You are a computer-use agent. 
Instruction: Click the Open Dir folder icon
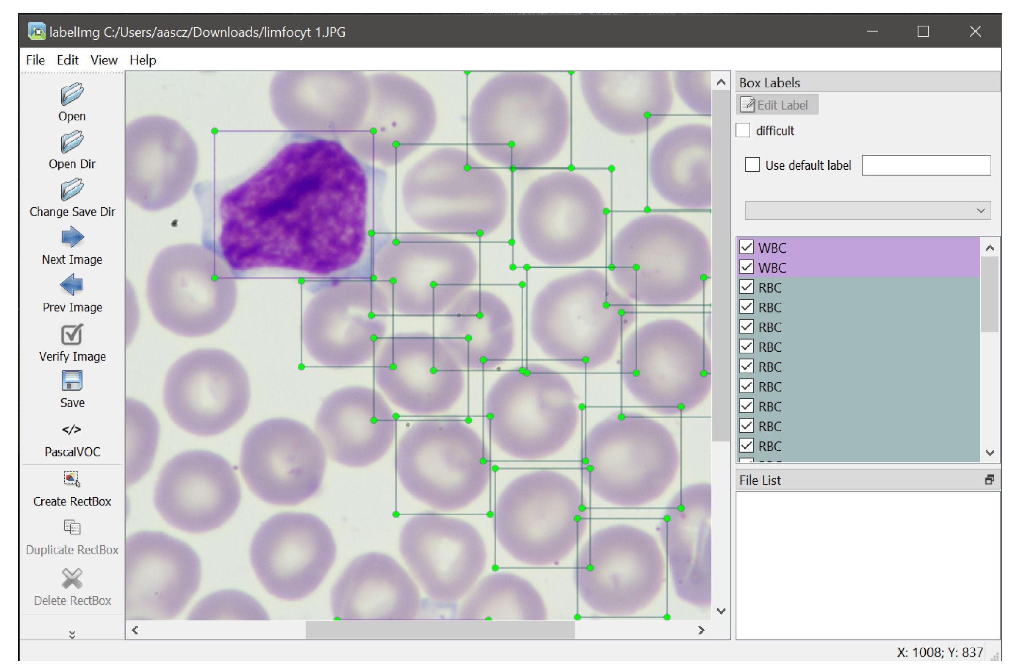pyautogui.click(x=72, y=142)
